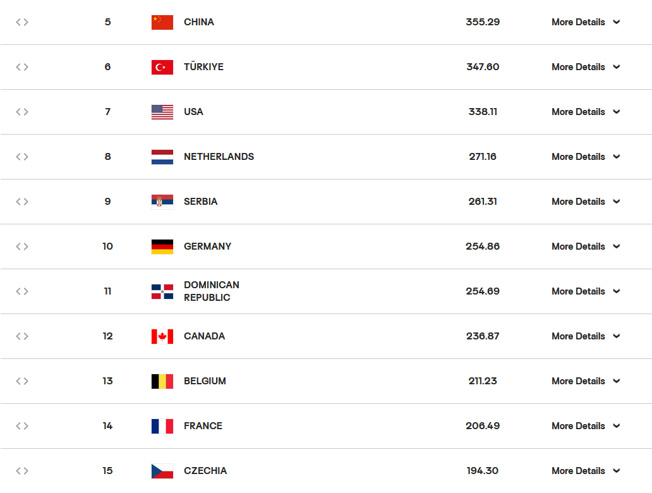Screen dimensions: 652x493
Task: Click rank movement arrows beside Belgium
Action: (22, 381)
